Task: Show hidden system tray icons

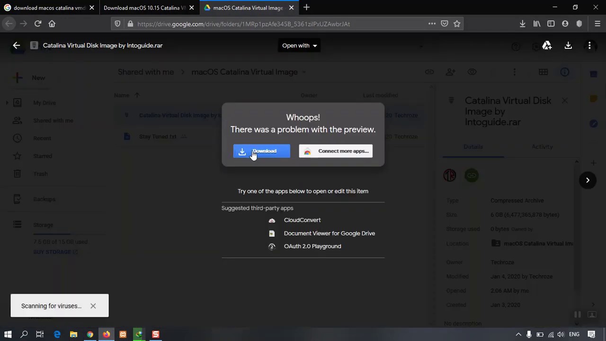Action: (518, 334)
